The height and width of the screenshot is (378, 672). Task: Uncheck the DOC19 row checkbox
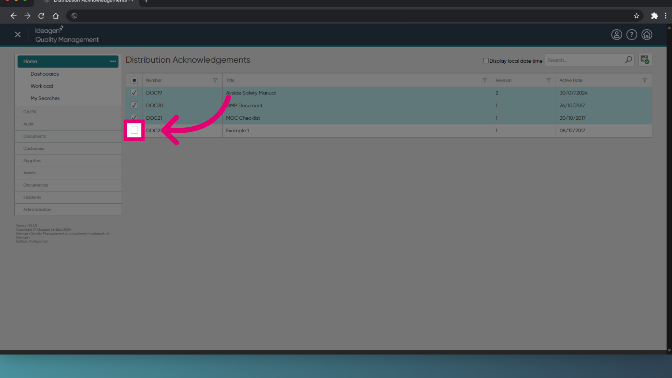click(x=134, y=93)
